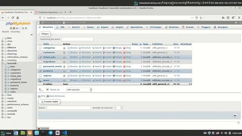Tick the migrations table checkbox
The height and width of the screenshot is (136, 242).
(40, 62)
